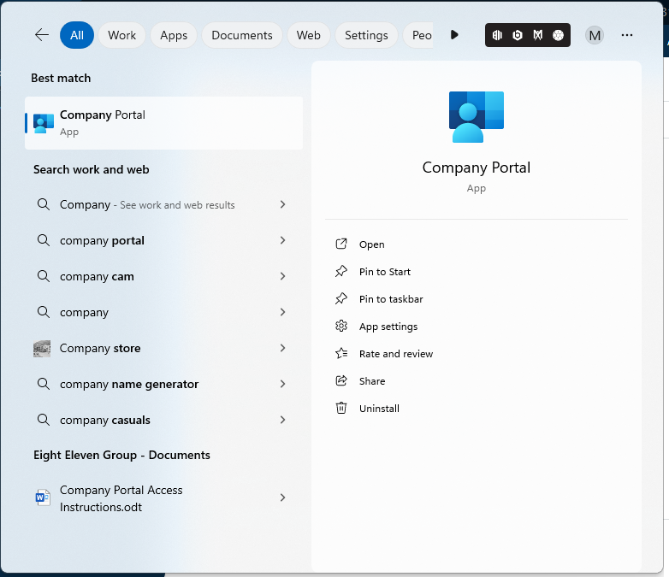
Task: Select 'Company - See work and web results'
Action: tap(164, 204)
